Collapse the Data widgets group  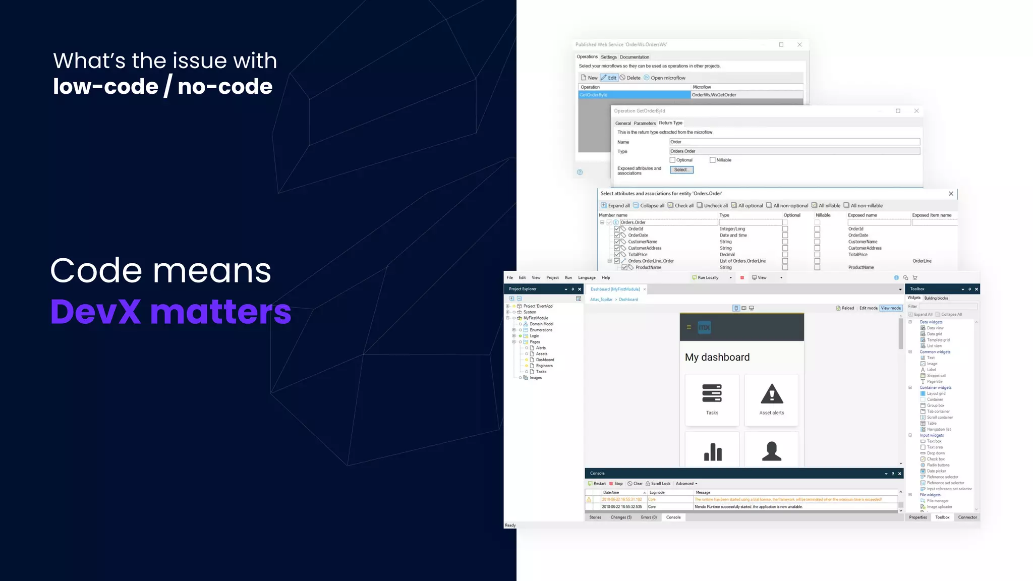(910, 322)
